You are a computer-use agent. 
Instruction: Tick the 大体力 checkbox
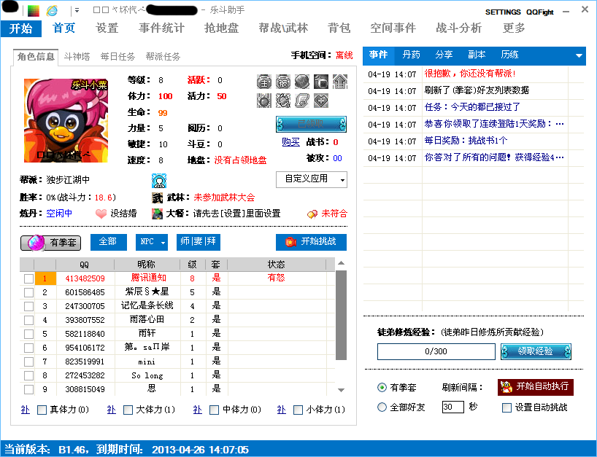coord(128,410)
